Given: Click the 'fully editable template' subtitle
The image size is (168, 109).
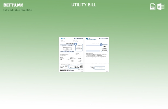Looking at the screenshot, I should point(17,10).
